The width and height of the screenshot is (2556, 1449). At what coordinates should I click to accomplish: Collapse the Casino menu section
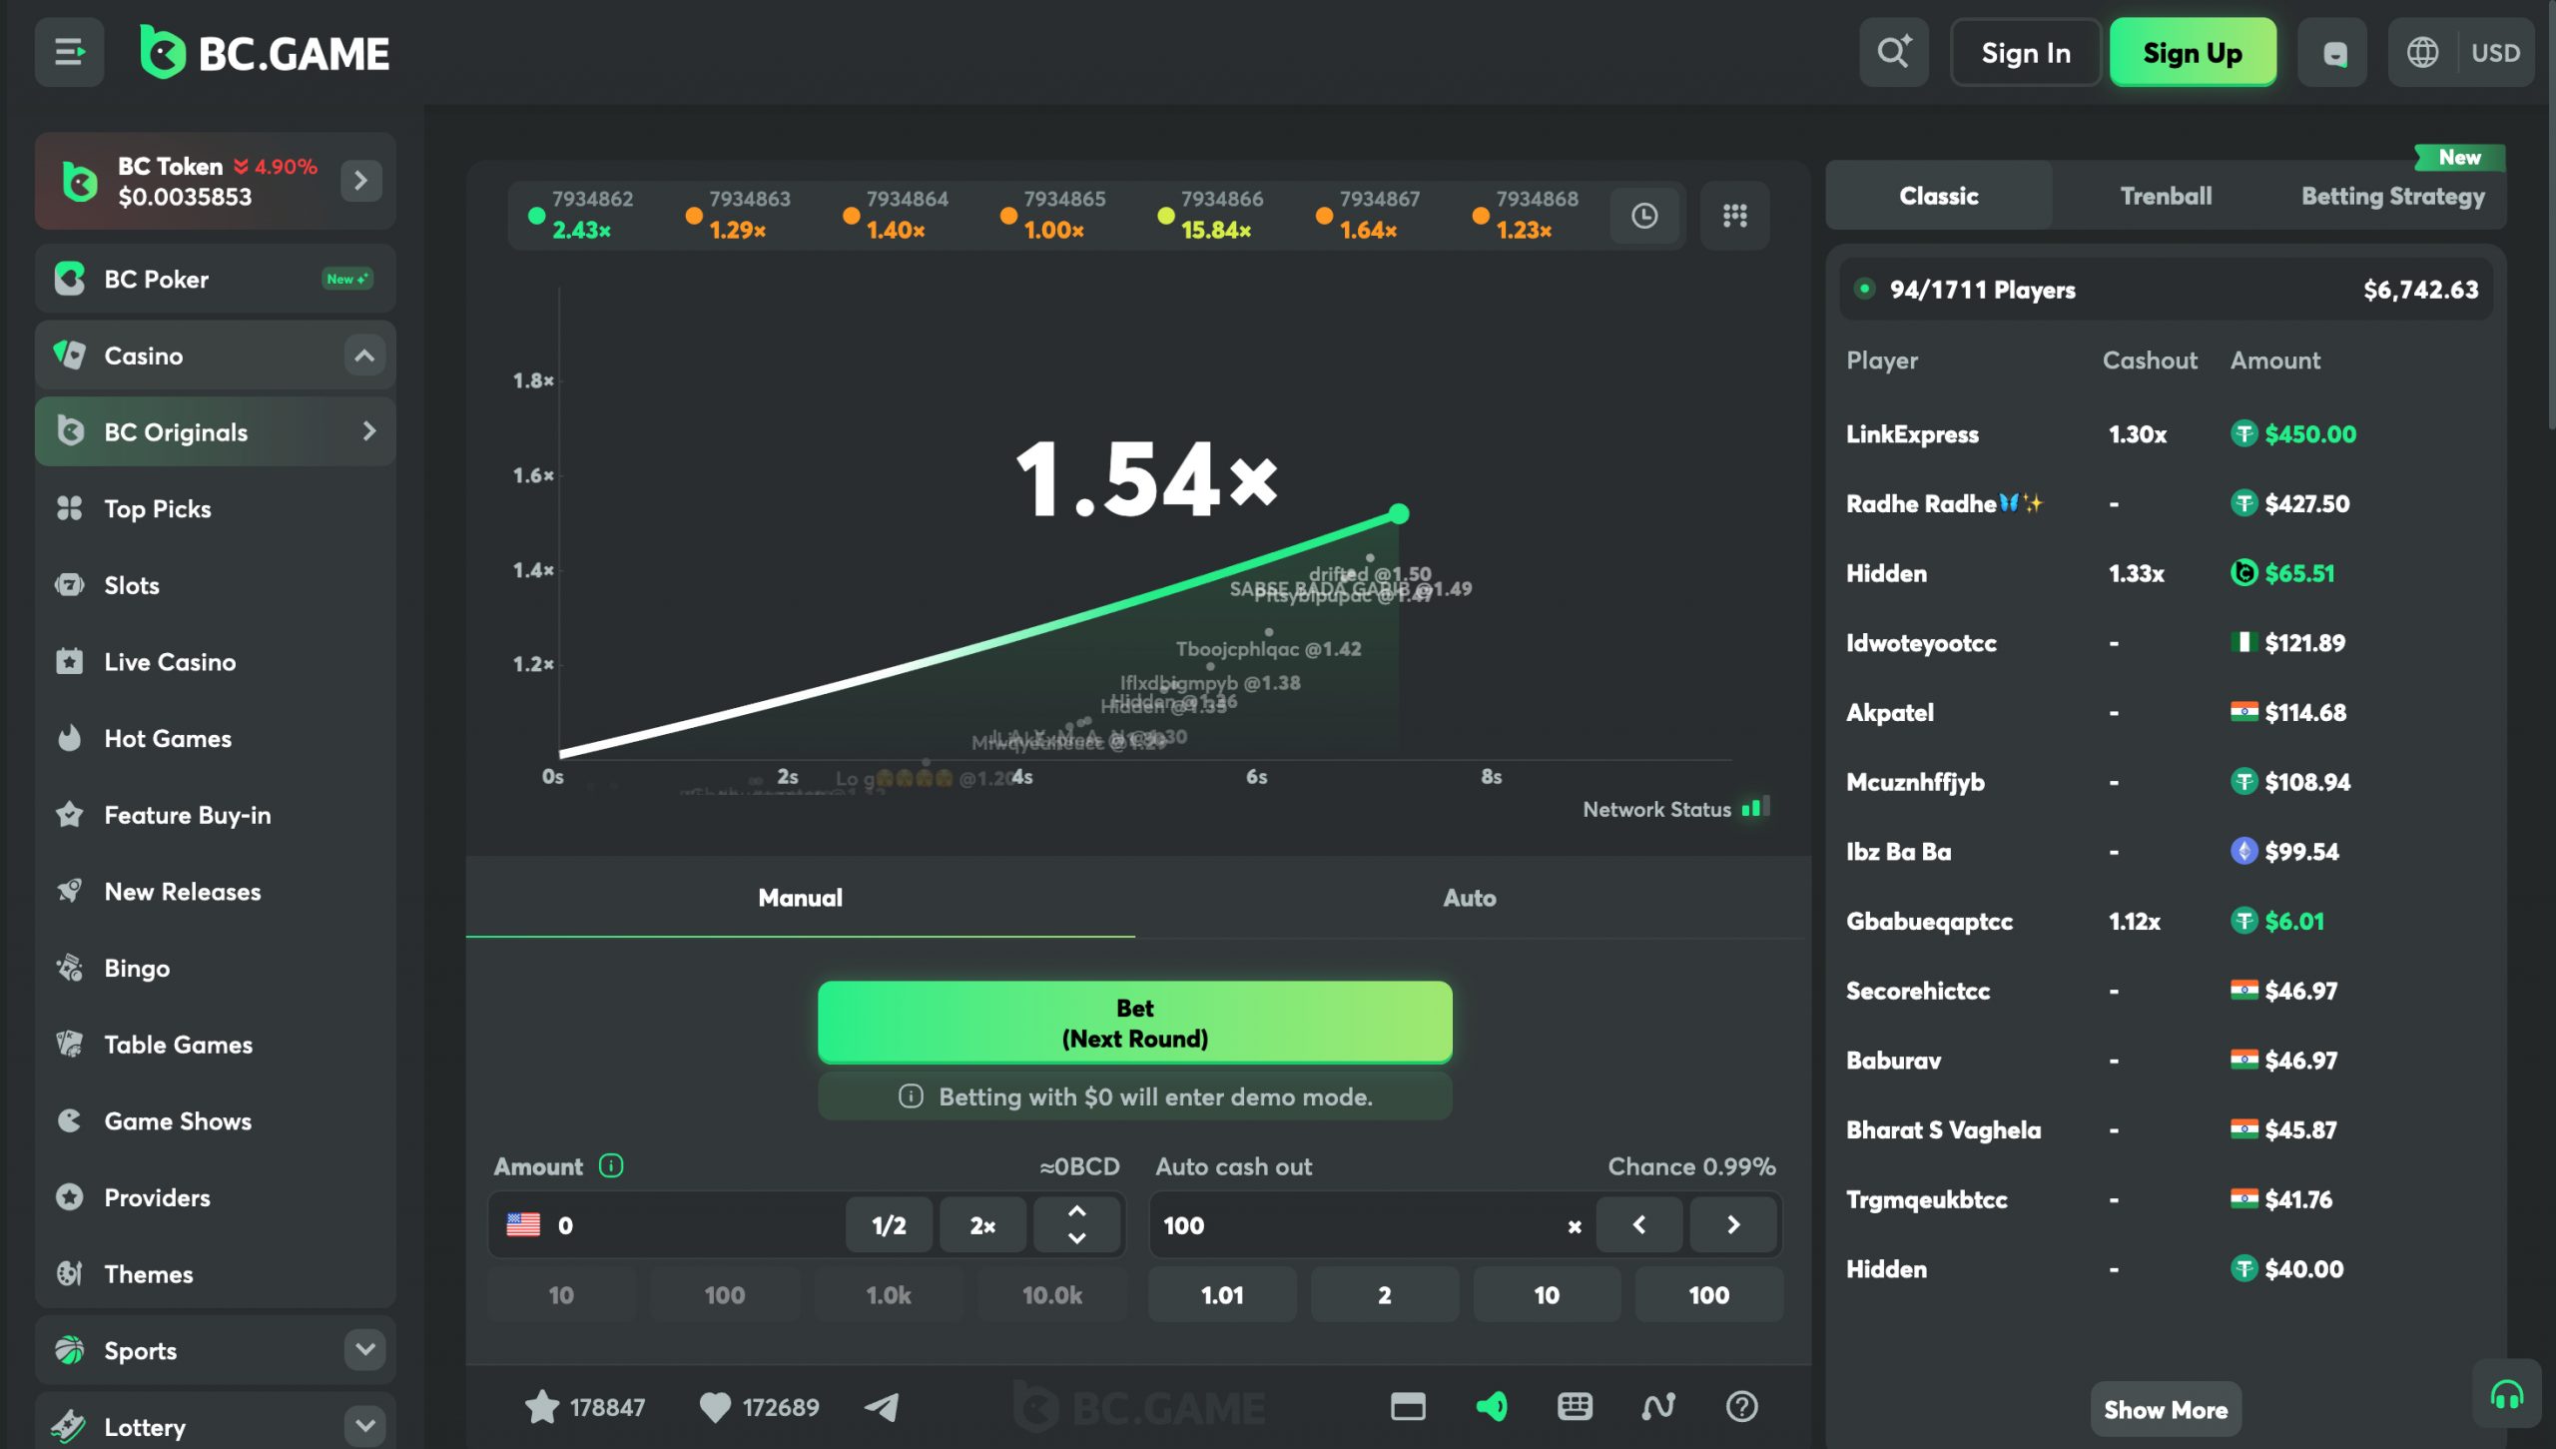tap(364, 355)
